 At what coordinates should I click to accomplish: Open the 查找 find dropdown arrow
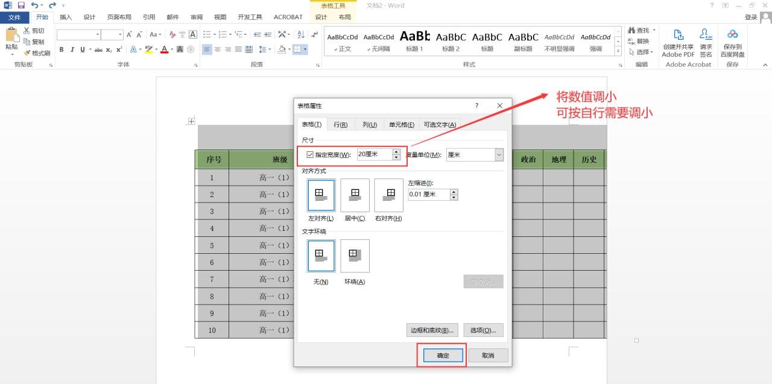[x=654, y=30]
